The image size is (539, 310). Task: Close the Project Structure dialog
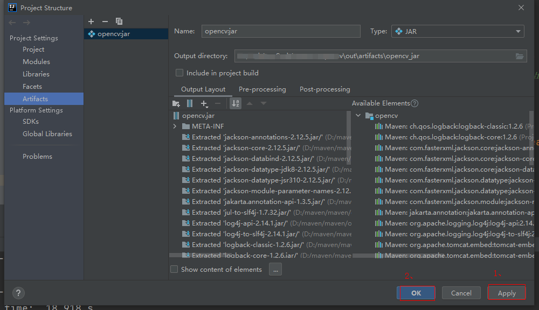tap(521, 8)
